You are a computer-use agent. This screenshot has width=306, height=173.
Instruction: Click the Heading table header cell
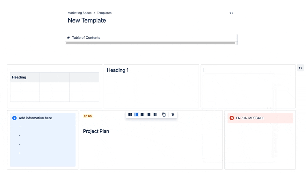25,77
